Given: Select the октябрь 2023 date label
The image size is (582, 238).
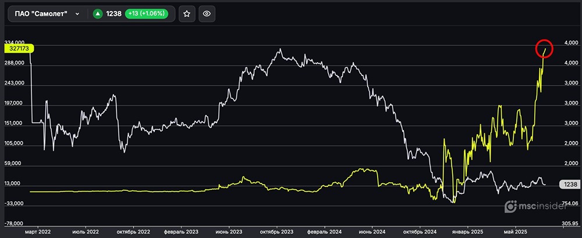Looking at the screenshot, I should click(276, 230).
